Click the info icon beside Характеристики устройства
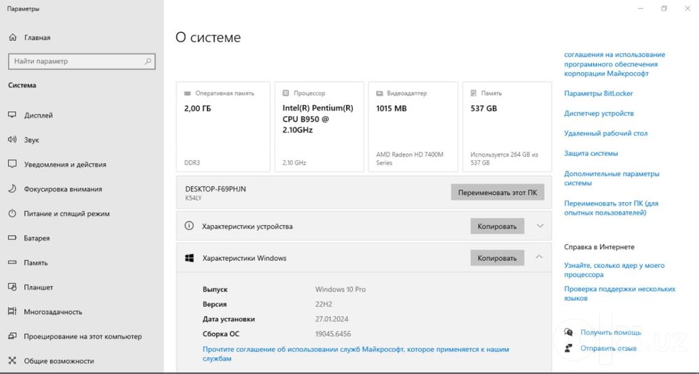 (x=189, y=226)
